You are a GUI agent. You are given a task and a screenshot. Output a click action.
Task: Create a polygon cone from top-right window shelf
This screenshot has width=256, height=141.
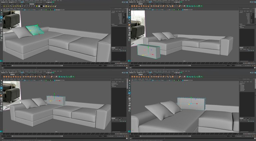pos(139,6)
